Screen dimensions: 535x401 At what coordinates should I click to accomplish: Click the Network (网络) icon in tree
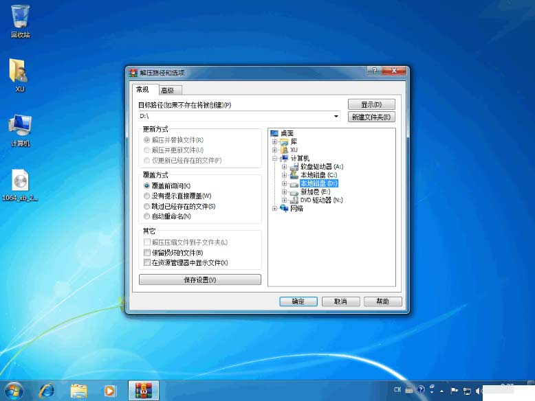pyautogui.click(x=284, y=208)
